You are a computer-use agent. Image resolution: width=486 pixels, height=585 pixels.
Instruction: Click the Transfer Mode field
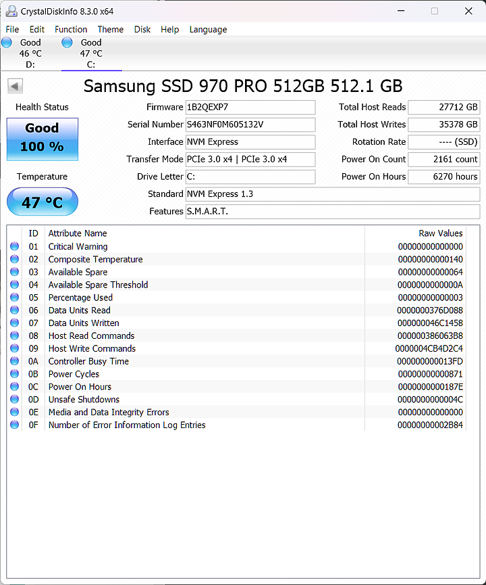pos(250,160)
